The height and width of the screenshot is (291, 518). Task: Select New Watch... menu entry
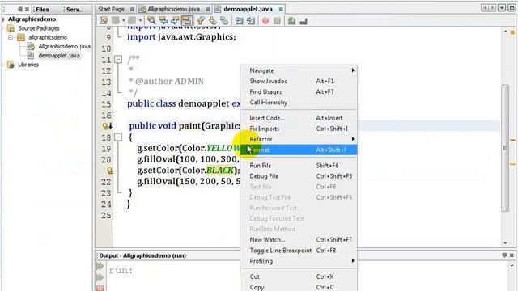pos(299,239)
